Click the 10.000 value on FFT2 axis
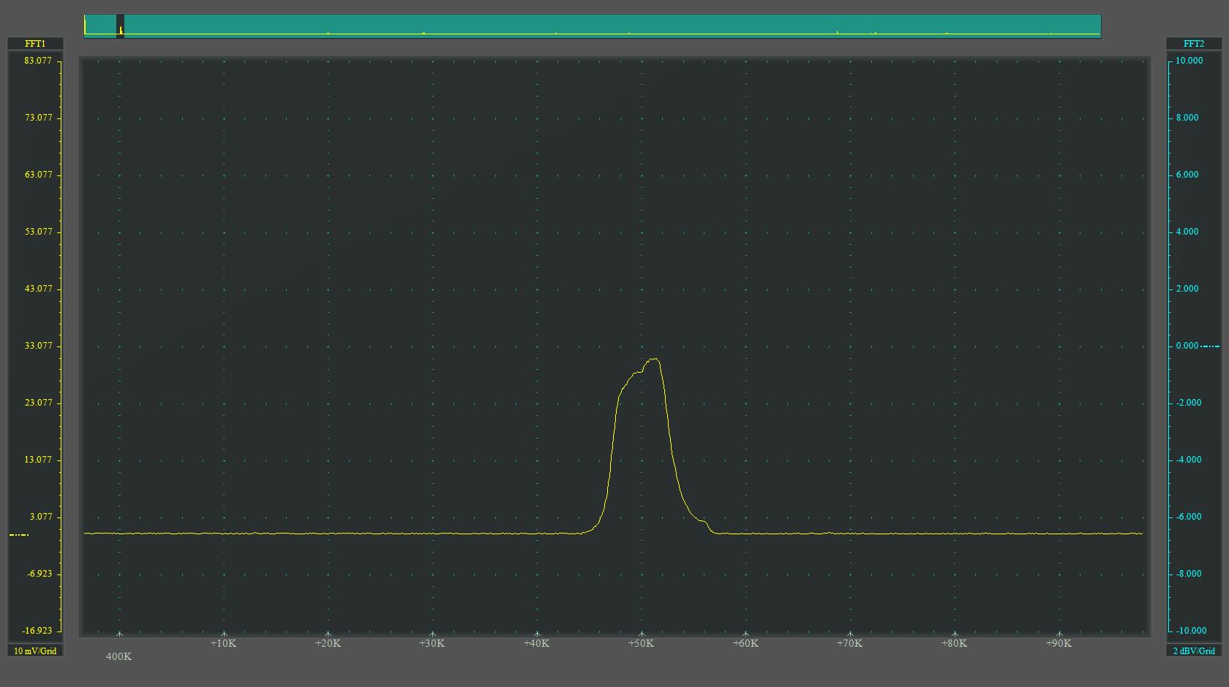 click(1189, 61)
